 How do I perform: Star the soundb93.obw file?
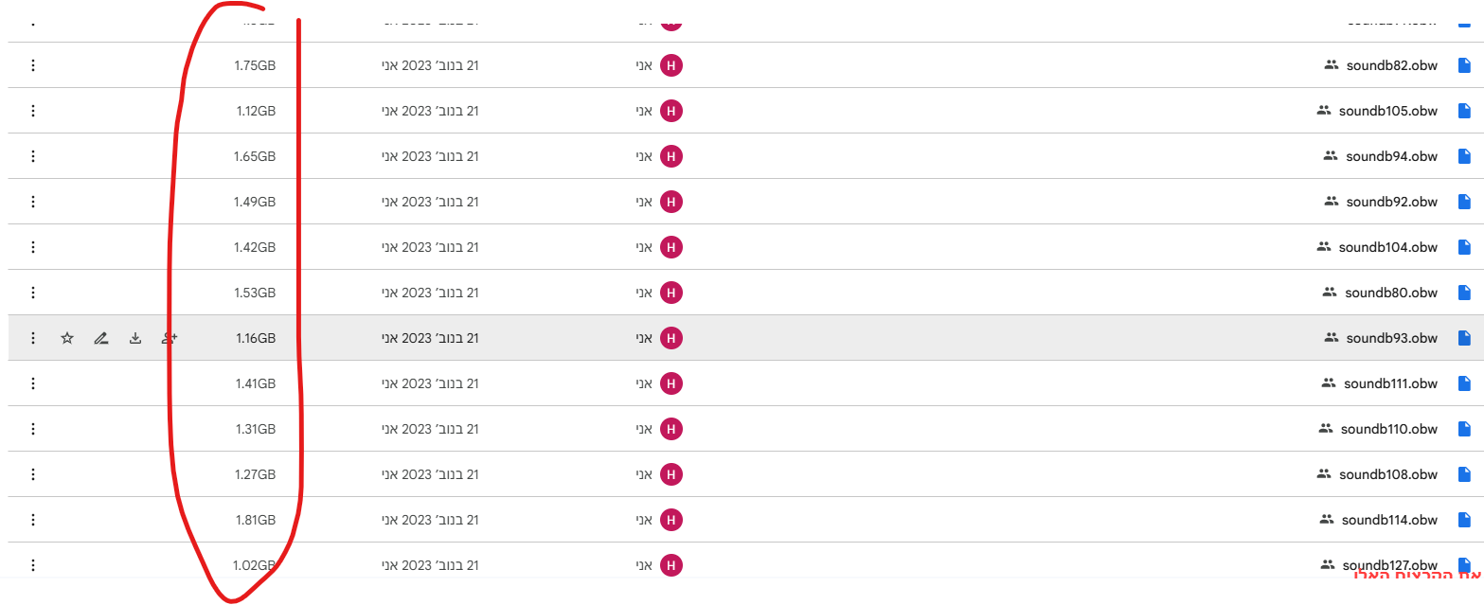pyautogui.click(x=67, y=338)
